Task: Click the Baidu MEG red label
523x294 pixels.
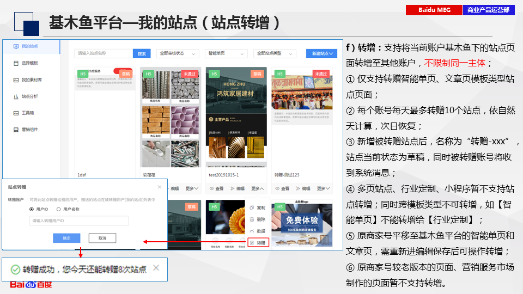Action: pos(434,10)
